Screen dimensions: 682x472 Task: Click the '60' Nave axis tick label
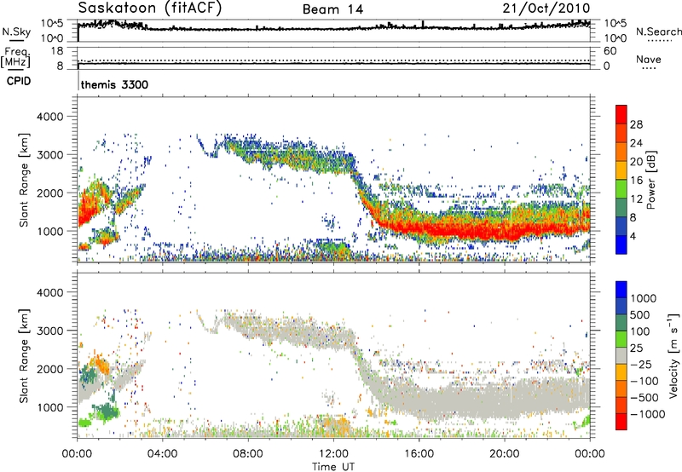610,51
